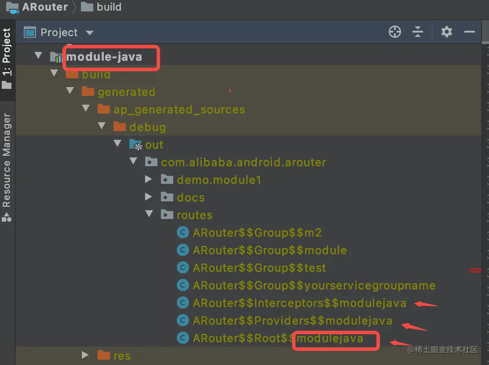This screenshot has width=489, height=365.
Task: Expand the docs package
Action: (x=149, y=197)
